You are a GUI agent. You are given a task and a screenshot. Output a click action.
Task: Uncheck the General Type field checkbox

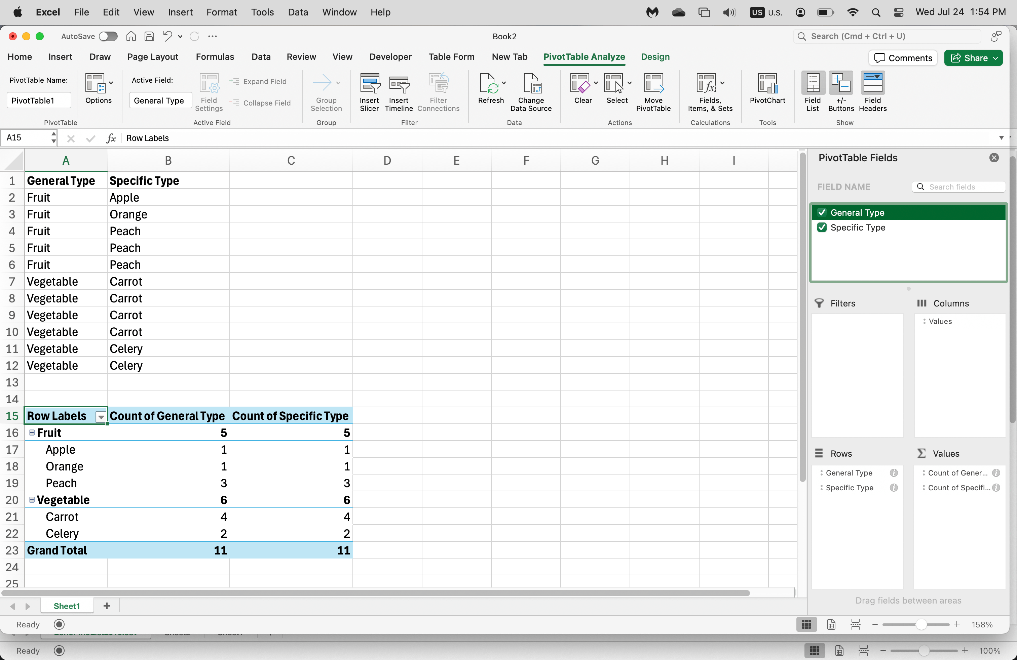(x=822, y=213)
